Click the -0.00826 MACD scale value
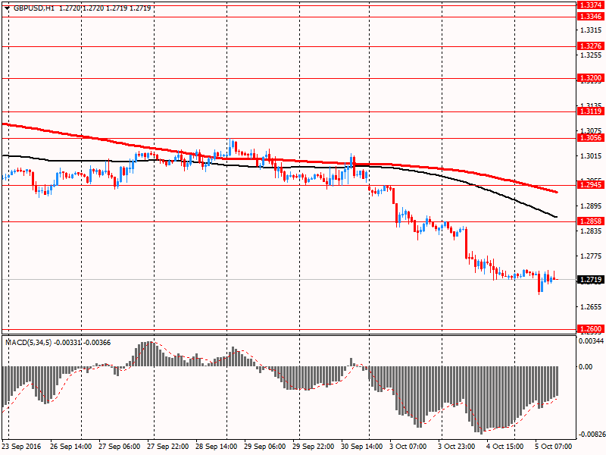The height and width of the screenshot is (455, 606). point(592,435)
